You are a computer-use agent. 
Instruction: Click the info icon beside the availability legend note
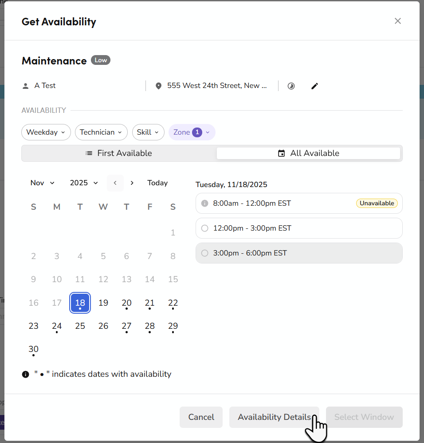[x=25, y=374]
